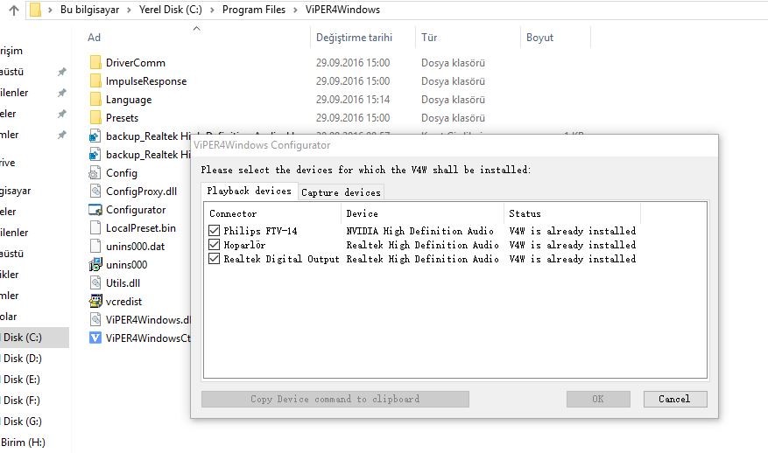The image size is (768, 453).
Task: Sort files by Değiştirme tarihi column header
Action: [x=354, y=38]
